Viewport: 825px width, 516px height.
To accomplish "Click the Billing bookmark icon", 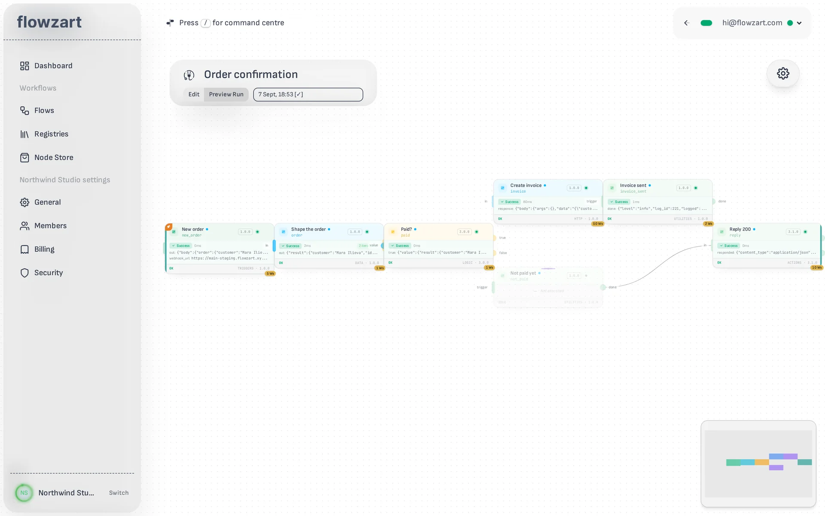I will [24, 249].
